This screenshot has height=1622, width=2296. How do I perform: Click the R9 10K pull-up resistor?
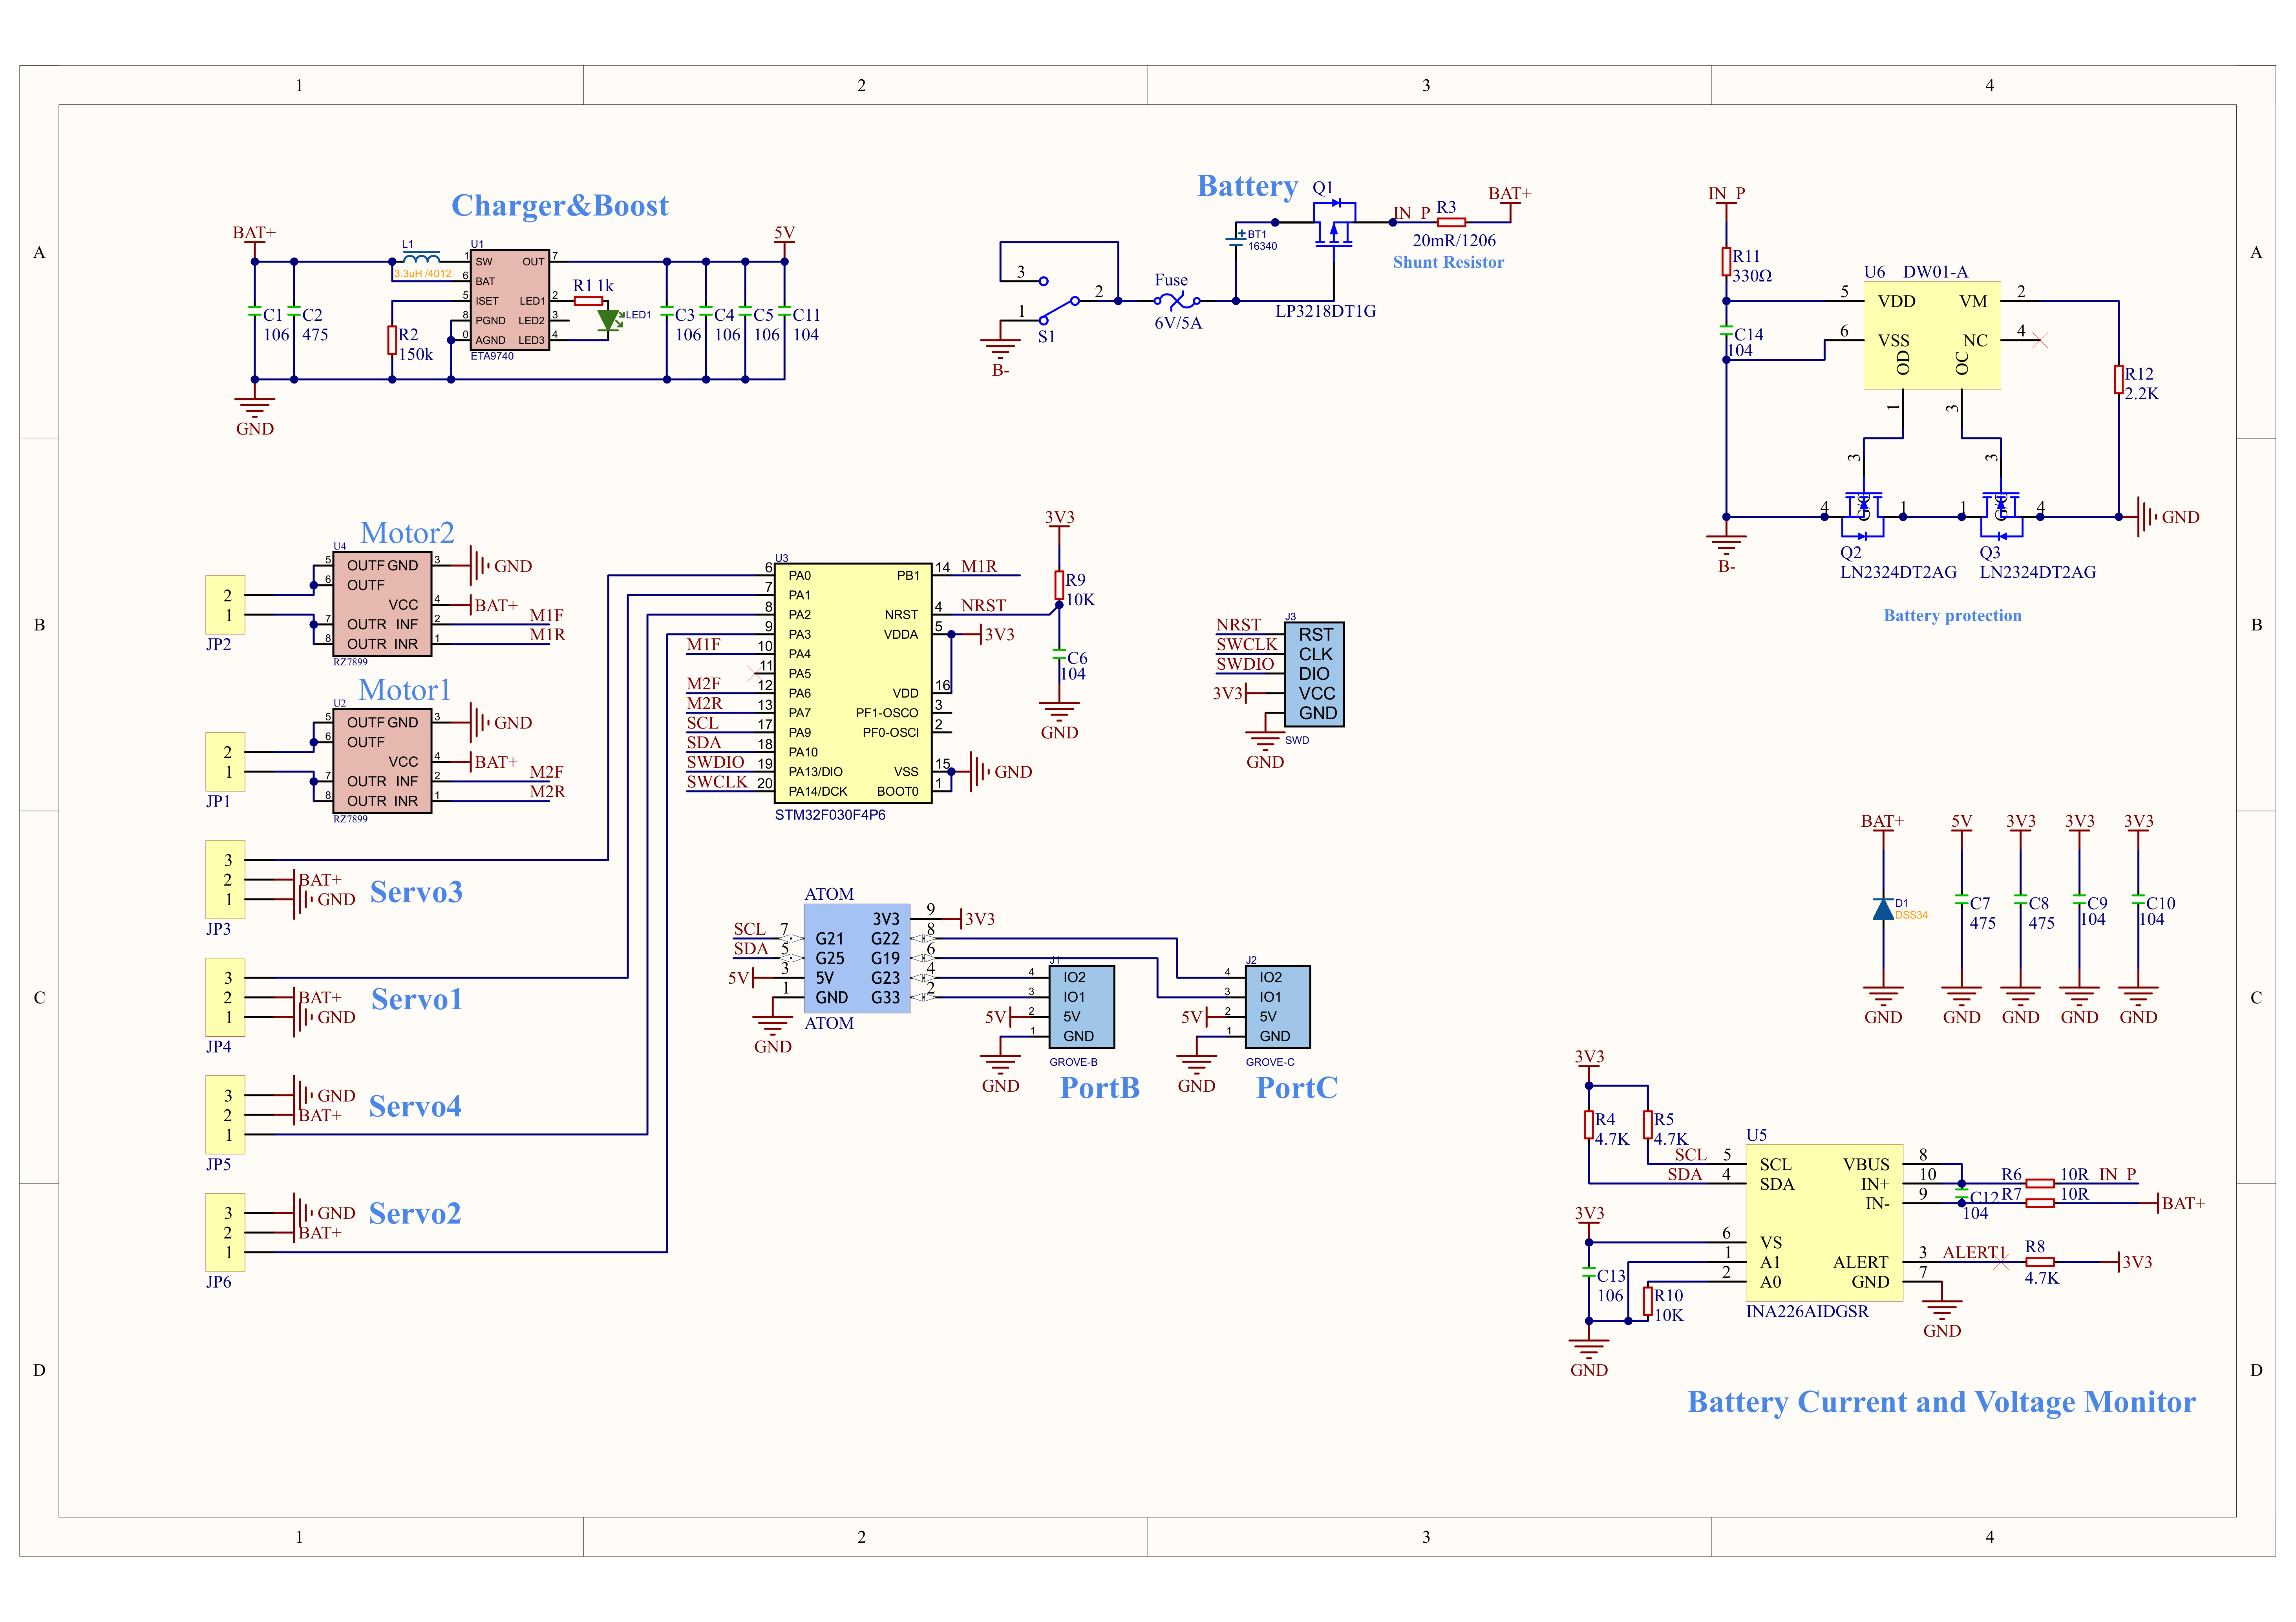point(1059,585)
